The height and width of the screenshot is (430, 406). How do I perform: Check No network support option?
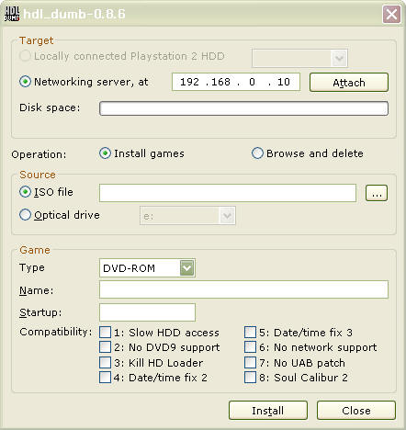coord(250,347)
